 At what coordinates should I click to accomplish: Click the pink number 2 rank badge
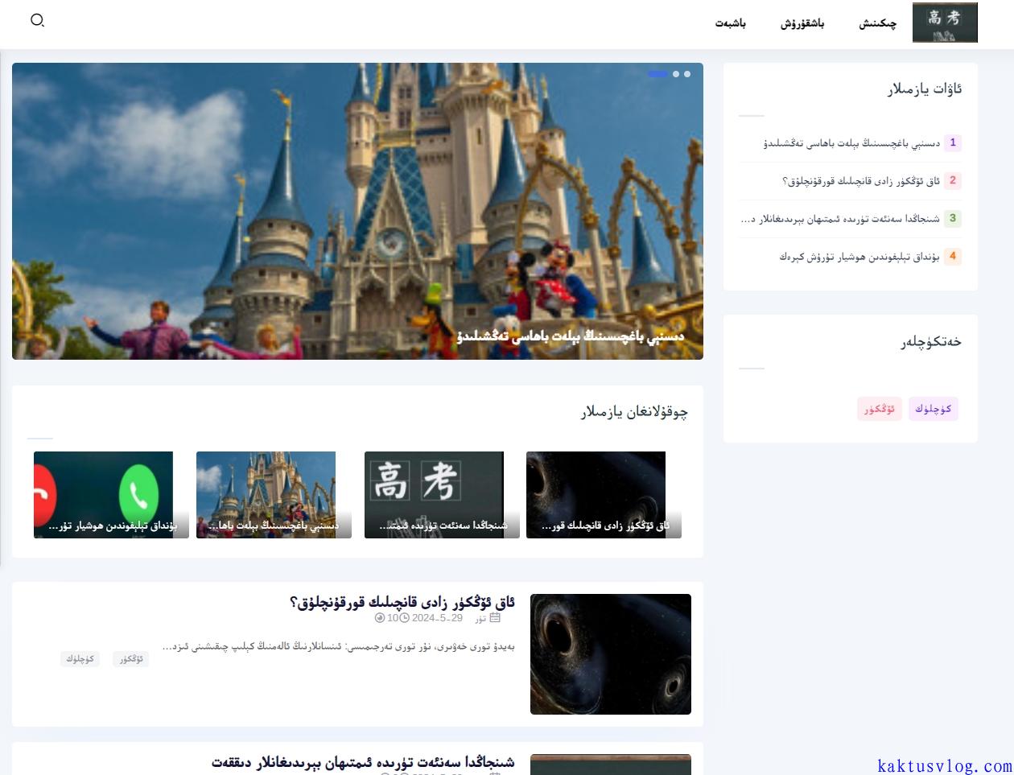pos(953,180)
